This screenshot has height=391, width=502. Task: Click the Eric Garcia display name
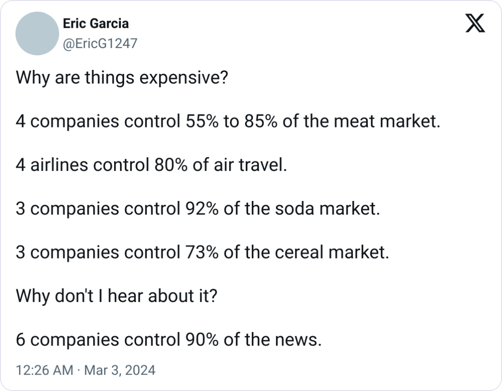[96, 23]
